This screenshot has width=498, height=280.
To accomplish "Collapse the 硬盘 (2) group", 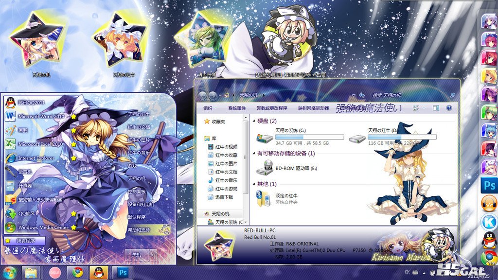I will pos(254,121).
